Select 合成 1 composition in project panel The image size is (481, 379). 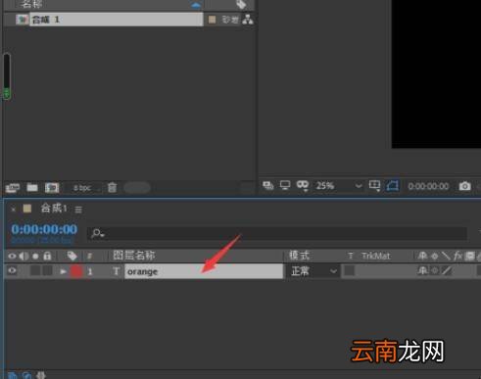point(116,20)
